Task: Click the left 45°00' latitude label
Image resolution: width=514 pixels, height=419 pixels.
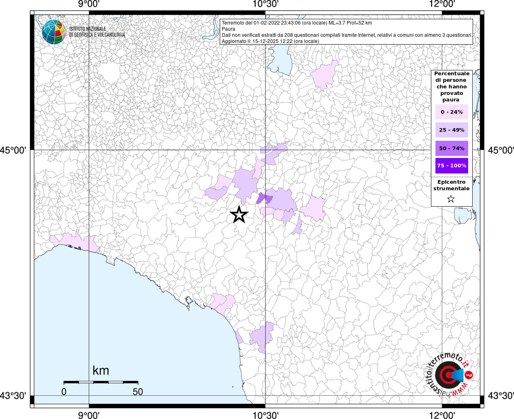Action: click(x=13, y=150)
